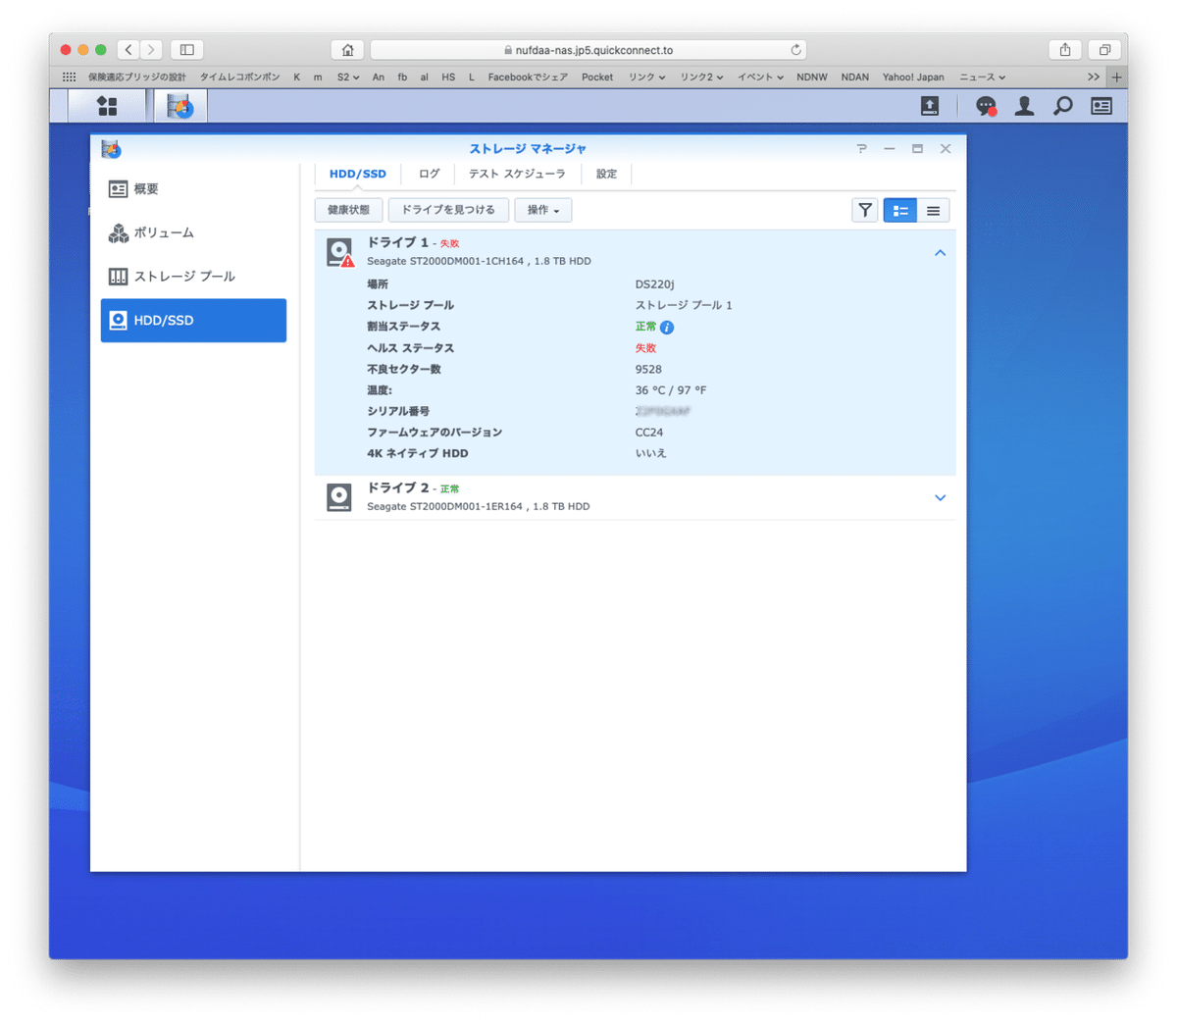1177x1024 pixels.
Task: Open DSM search magnifier icon
Action: click(1063, 106)
